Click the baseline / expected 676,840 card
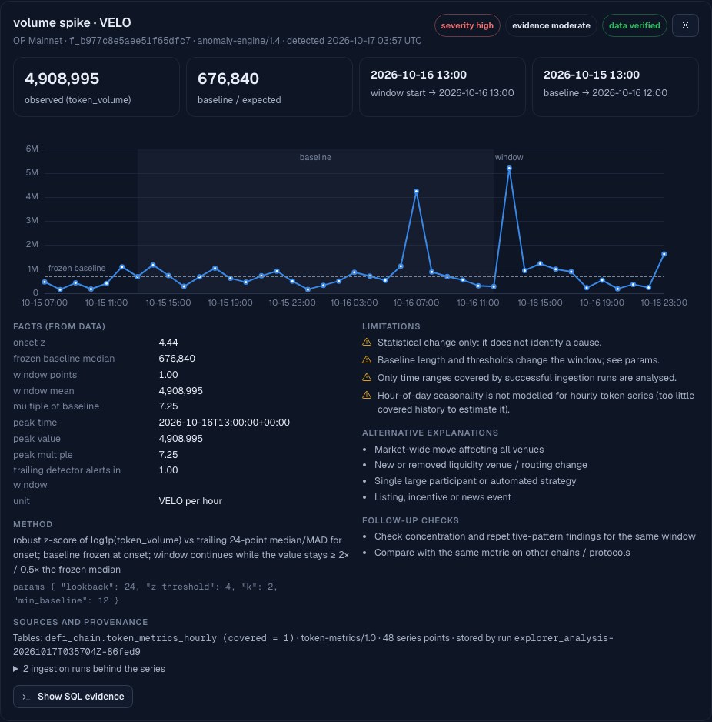 [269, 87]
